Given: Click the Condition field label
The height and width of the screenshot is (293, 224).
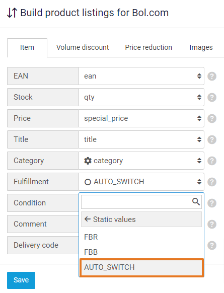Looking at the screenshot, I should pyautogui.click(x=43, y=203).
